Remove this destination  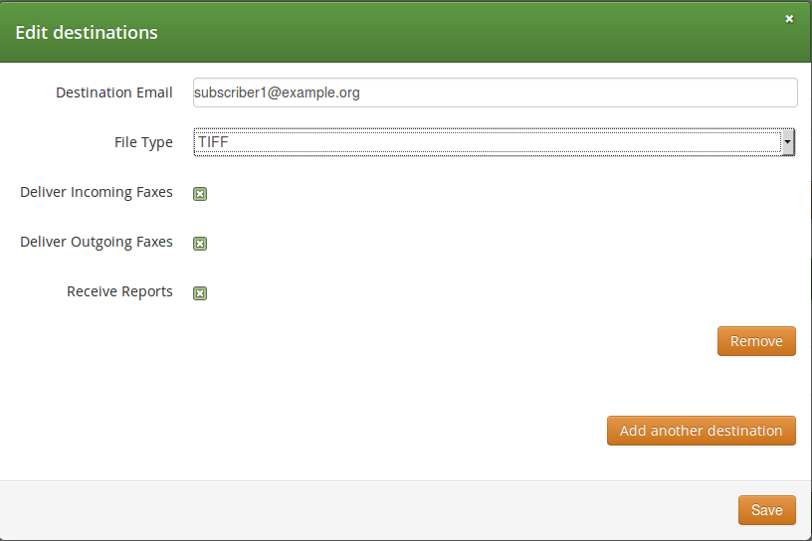[756, 341]
